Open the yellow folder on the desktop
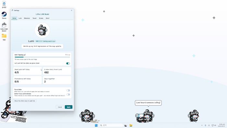This screenshot has width=227, height=128. [x=4, y=37]
